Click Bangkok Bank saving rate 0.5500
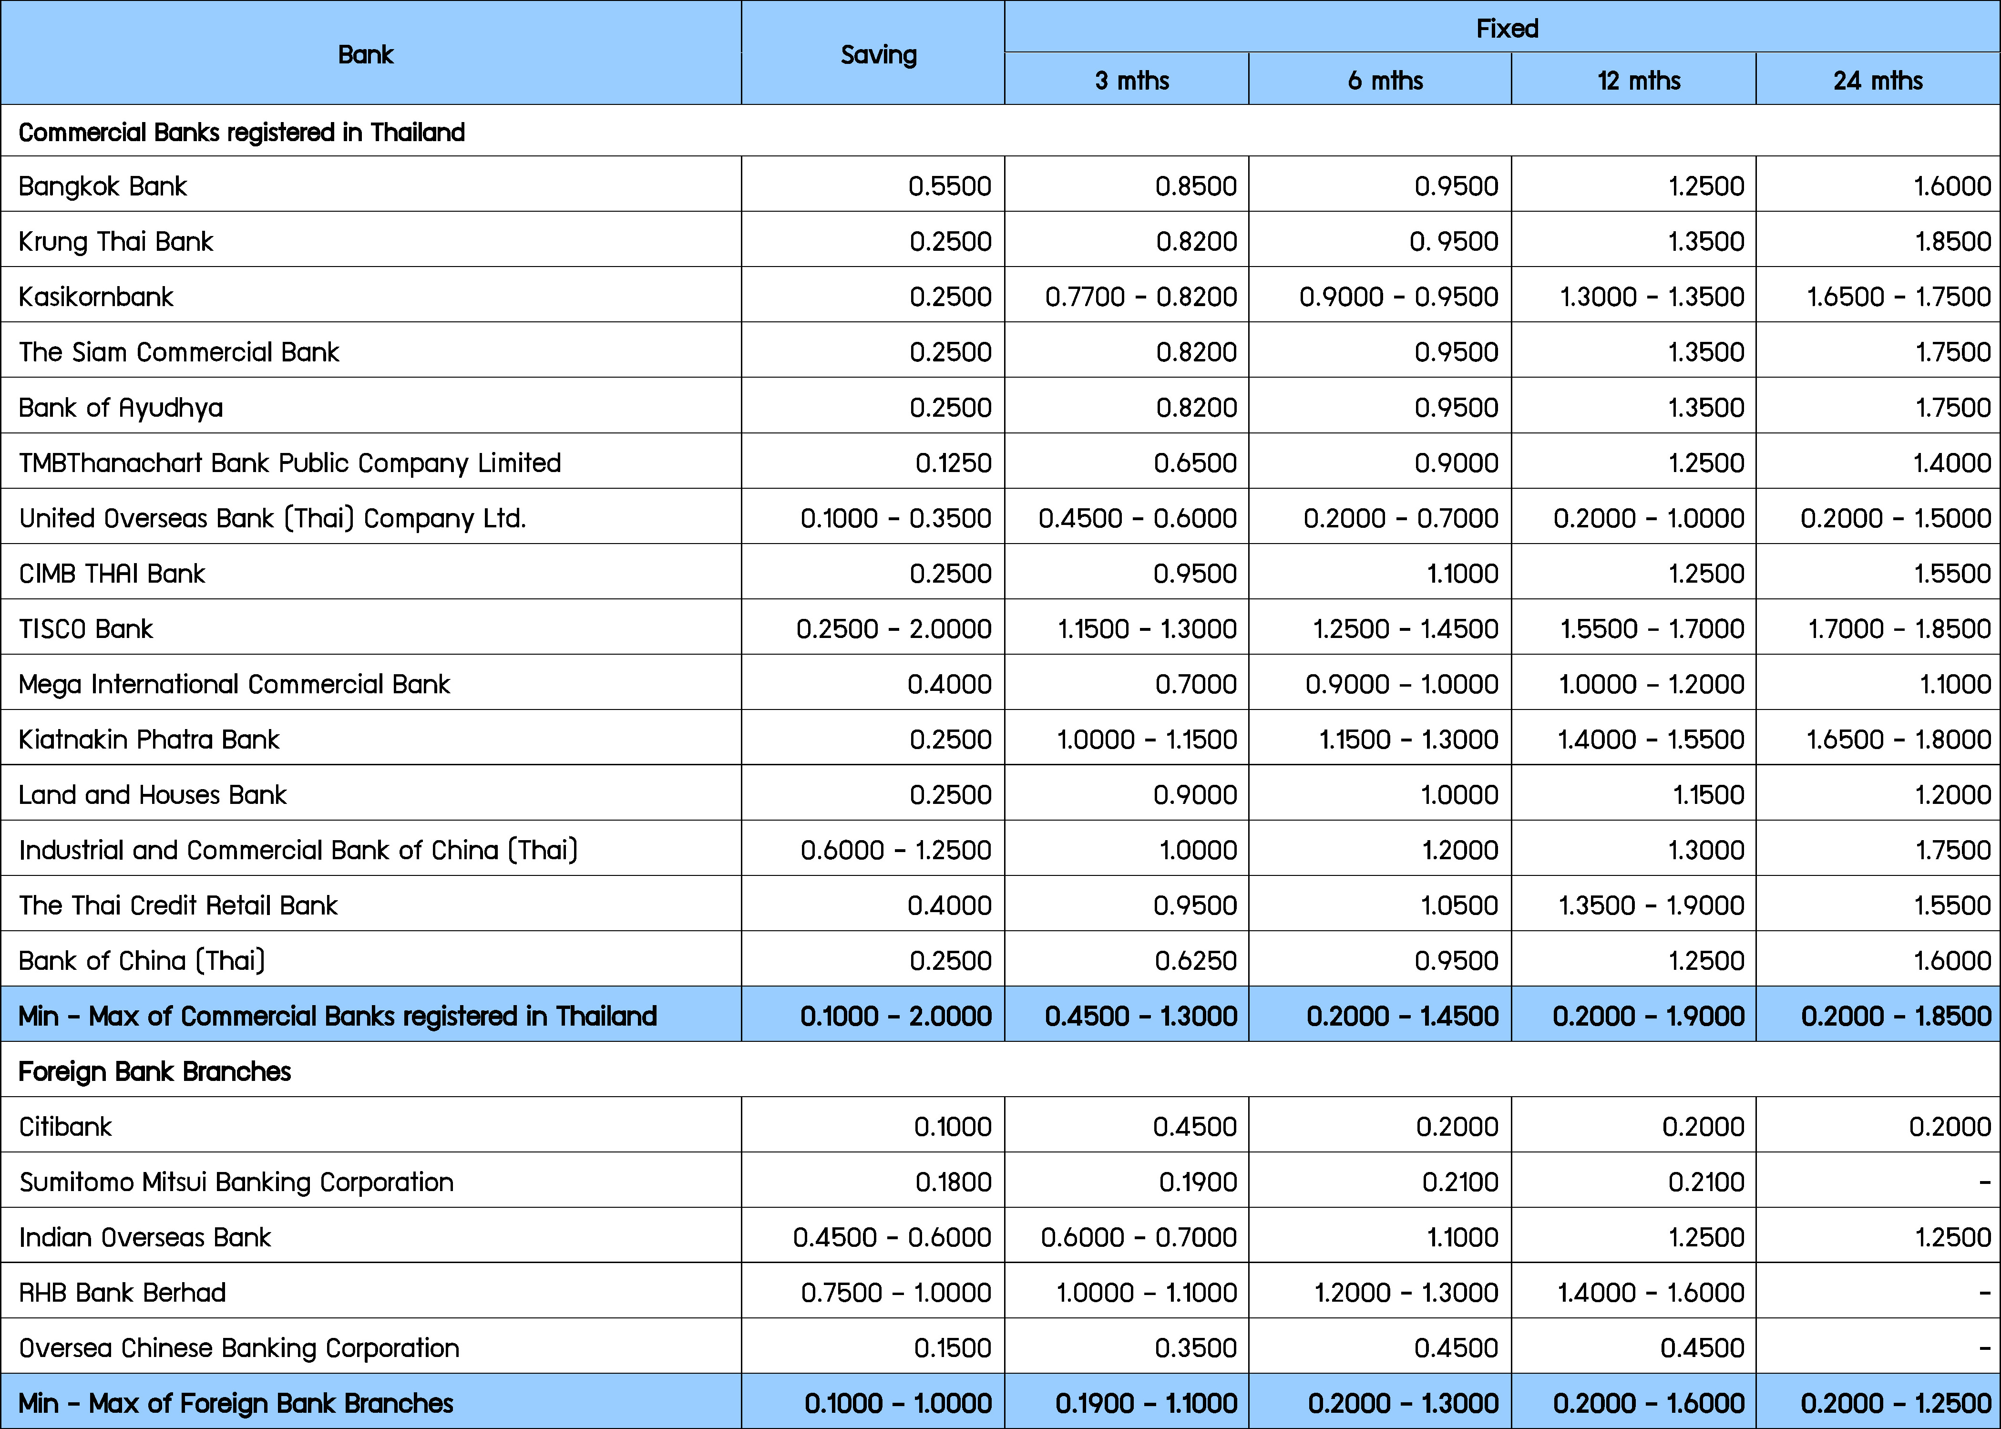Viewport: 2001px width, 1429px height. pyautogui.click(x=949, y=185)
